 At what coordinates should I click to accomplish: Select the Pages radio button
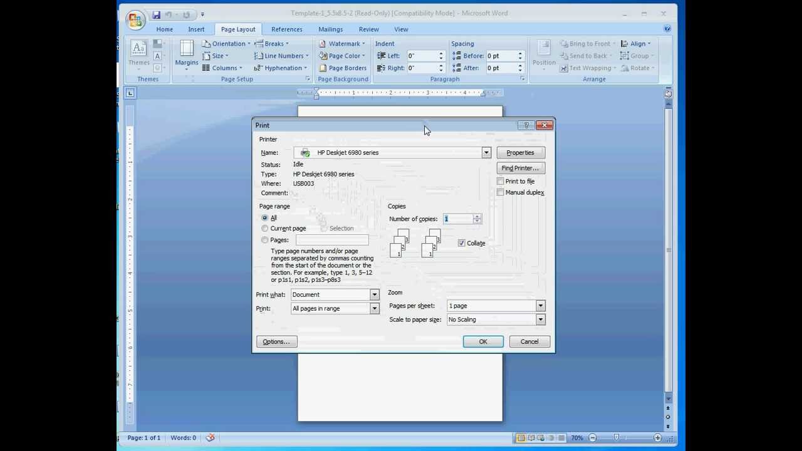(265, 240)
